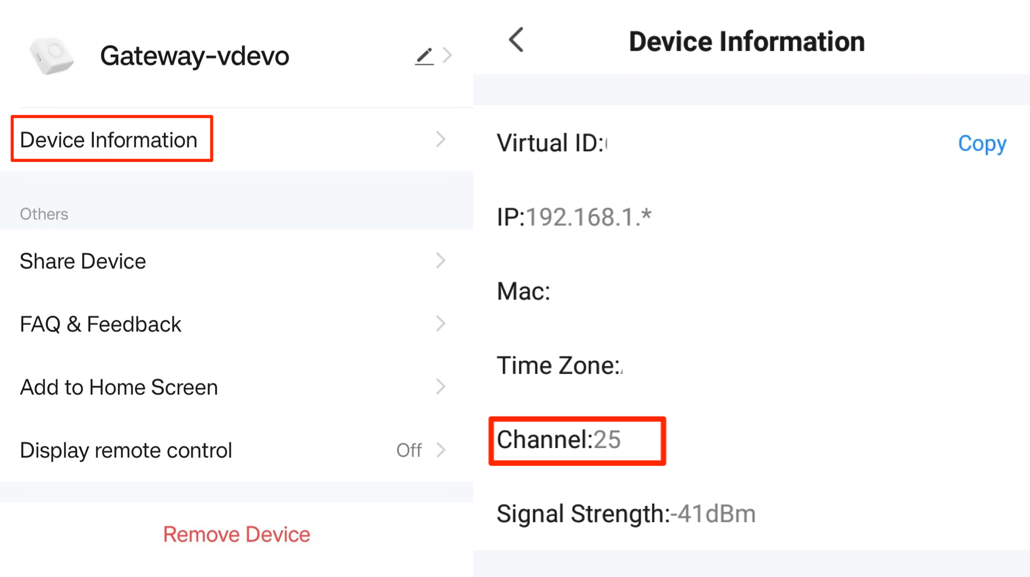
Task: Tap the pencil edit icon beside Gateway-vdevo
Action: [425, 56]
